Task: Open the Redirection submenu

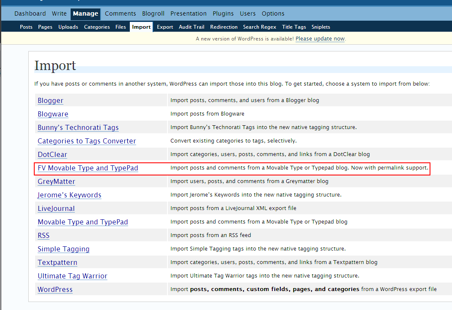Action: 224,27
